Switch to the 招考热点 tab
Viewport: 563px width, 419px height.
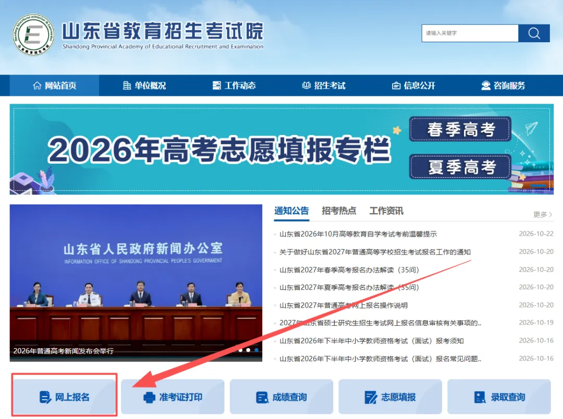pyautogui.click(x=339, y=211)
